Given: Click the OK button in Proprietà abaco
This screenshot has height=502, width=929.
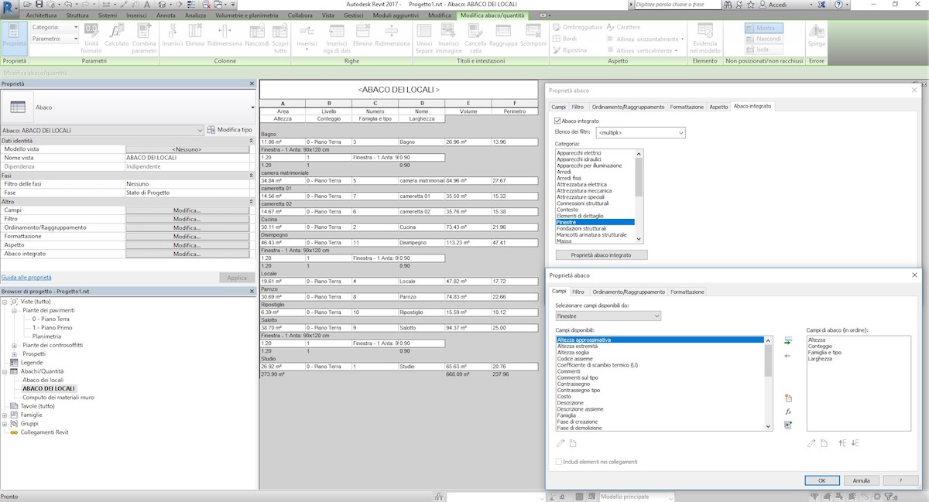Looking at the screenshot, I should coord(821,480).
